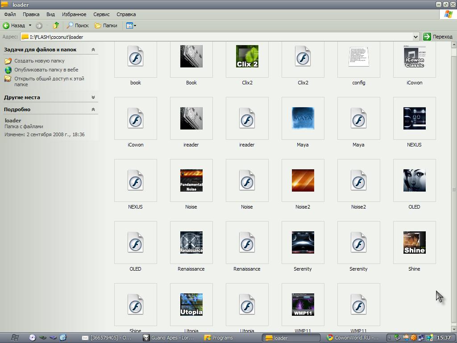
Task: Open the mail [366579405] taskbar window
Action: [107, 338]
